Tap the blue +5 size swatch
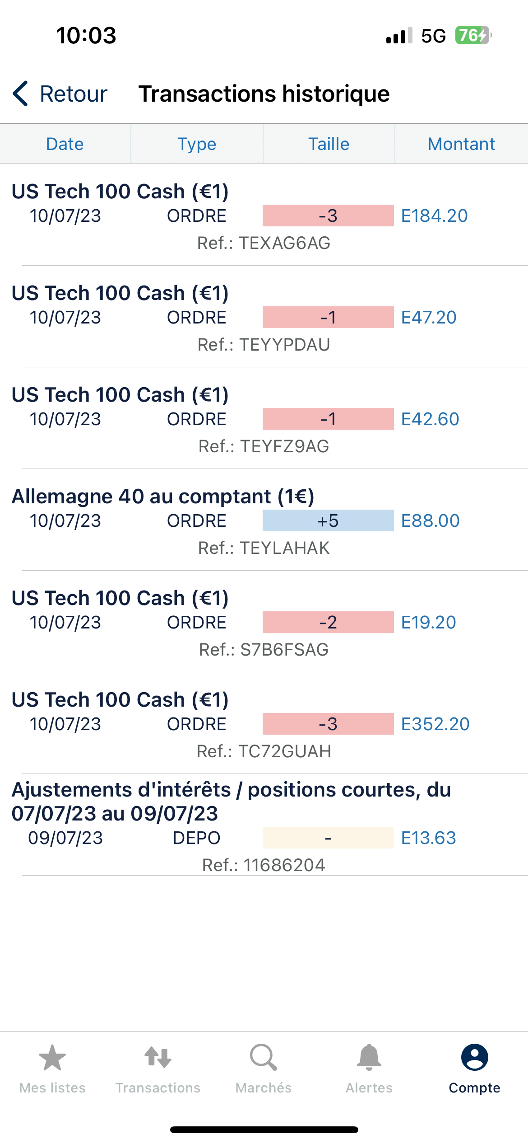 pos(328,521)
